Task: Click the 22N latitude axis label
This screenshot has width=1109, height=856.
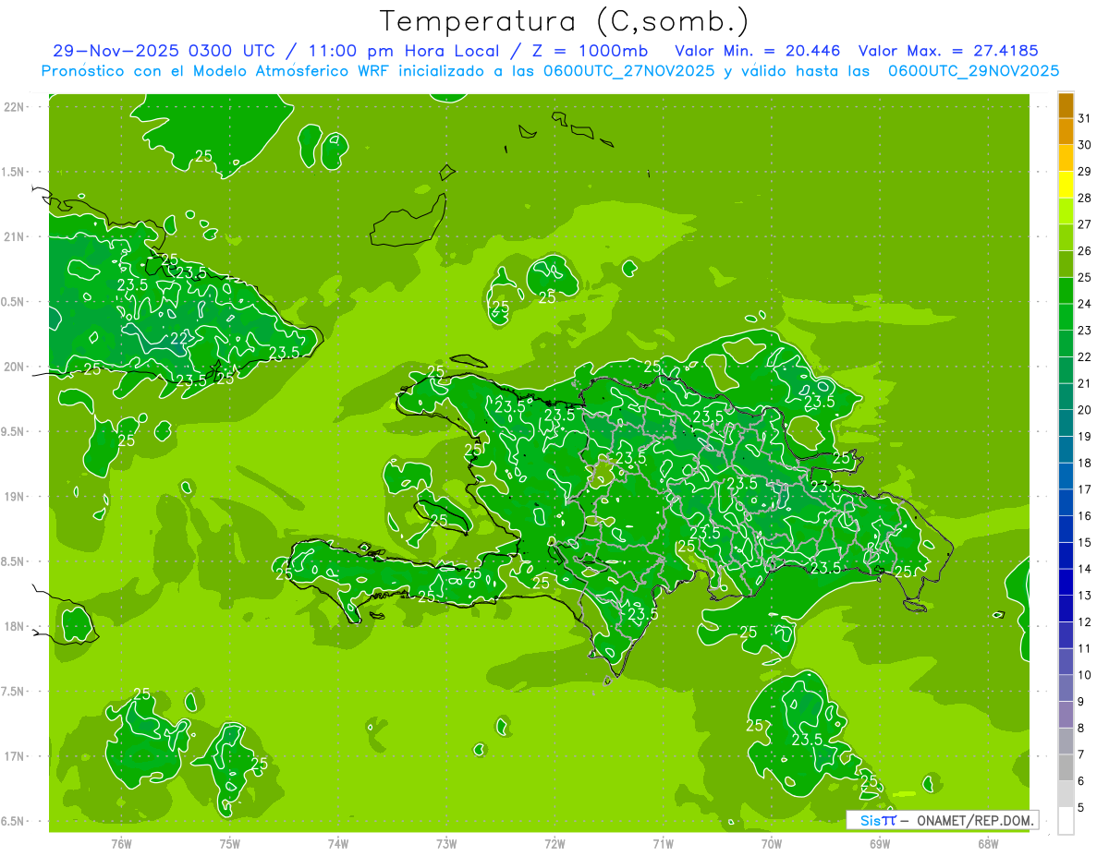Action: [x=15, y=107]
